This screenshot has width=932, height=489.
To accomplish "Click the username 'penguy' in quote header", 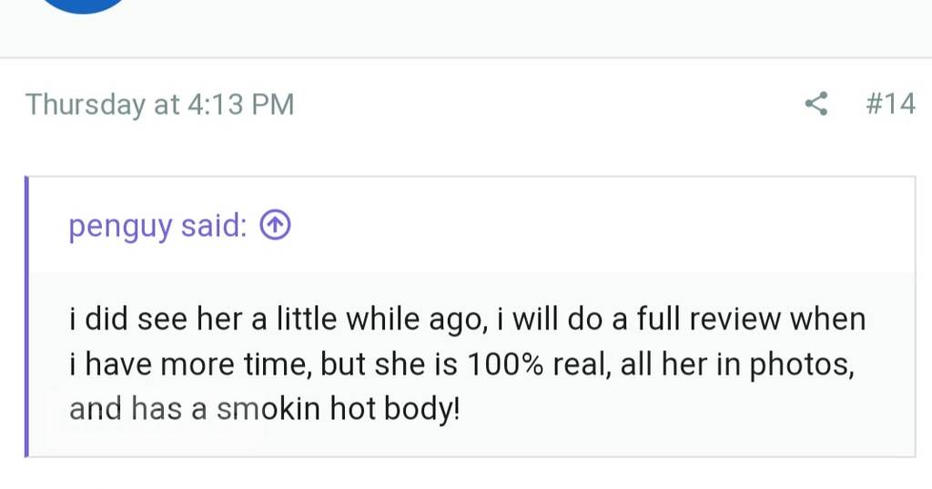I will click(120, 226).
